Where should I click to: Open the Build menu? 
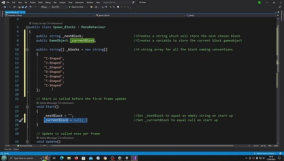(x=40, y=3)
